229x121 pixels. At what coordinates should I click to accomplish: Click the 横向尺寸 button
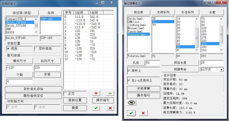(x=19, y=61)
